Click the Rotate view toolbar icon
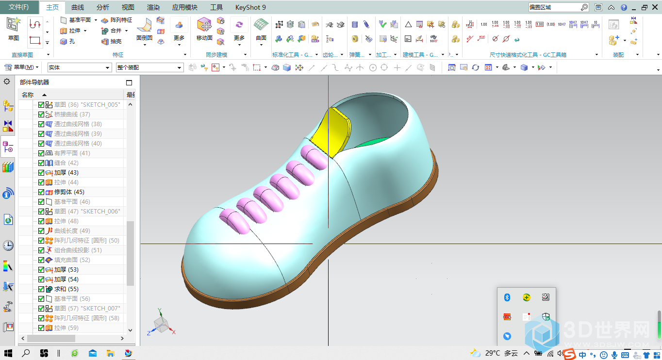 (476, 67)
